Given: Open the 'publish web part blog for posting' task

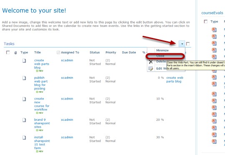Looking at the screenshot, I should coord(40,83).
